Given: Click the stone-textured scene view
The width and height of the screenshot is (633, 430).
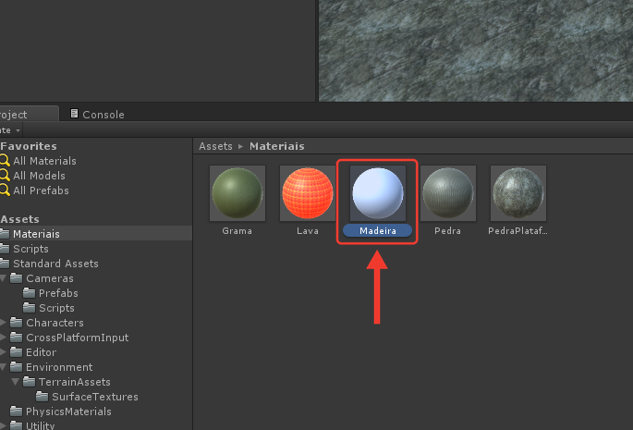Looking at the screenshot, I should 476,51.
